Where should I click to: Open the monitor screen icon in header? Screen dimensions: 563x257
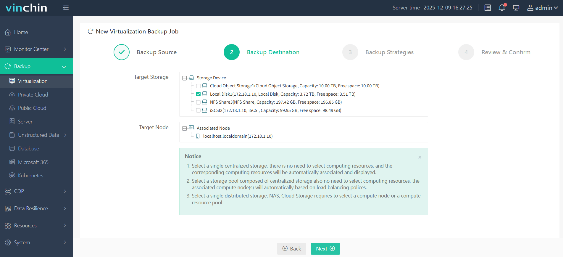click(516, 8)
